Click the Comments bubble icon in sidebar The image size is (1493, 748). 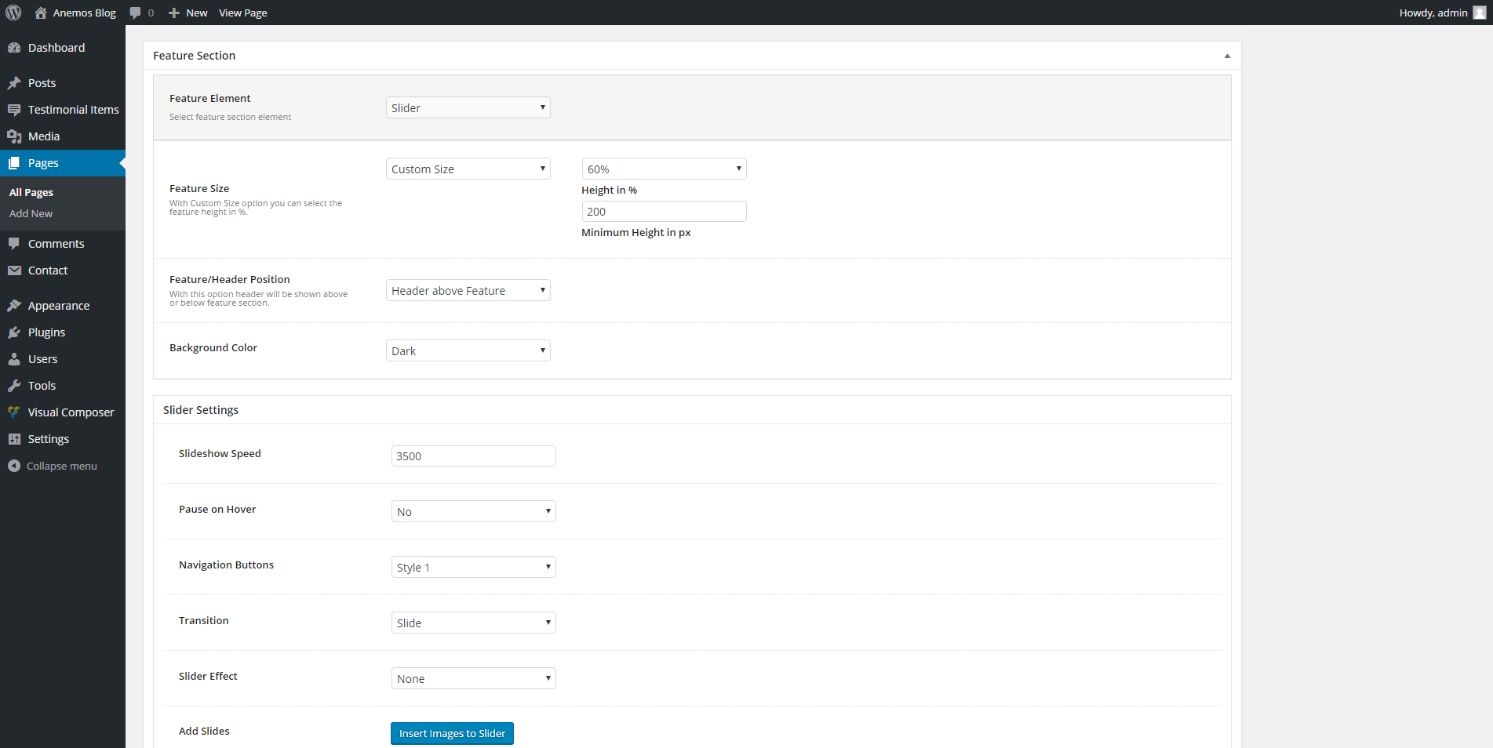[x=14, y=244]
